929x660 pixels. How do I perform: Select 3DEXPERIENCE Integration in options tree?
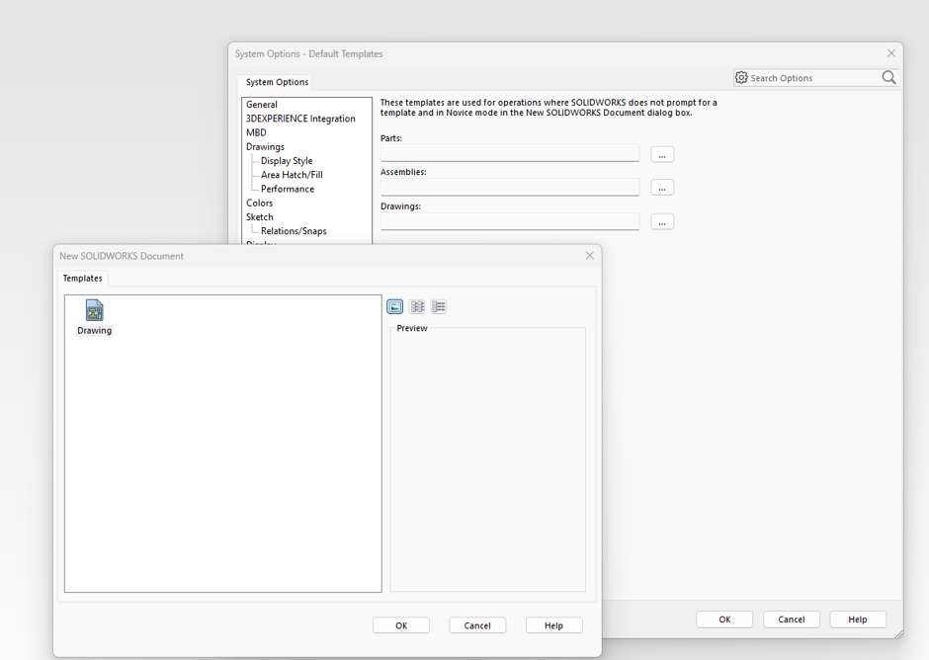[x=300, y=119]
